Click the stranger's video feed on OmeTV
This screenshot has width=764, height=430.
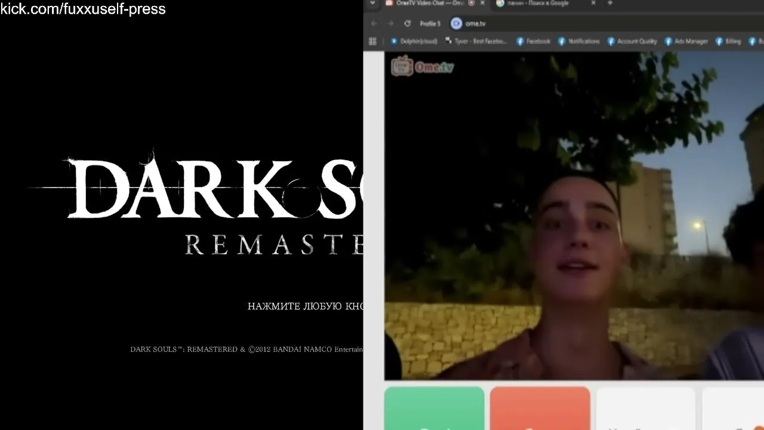click(574, 216)
